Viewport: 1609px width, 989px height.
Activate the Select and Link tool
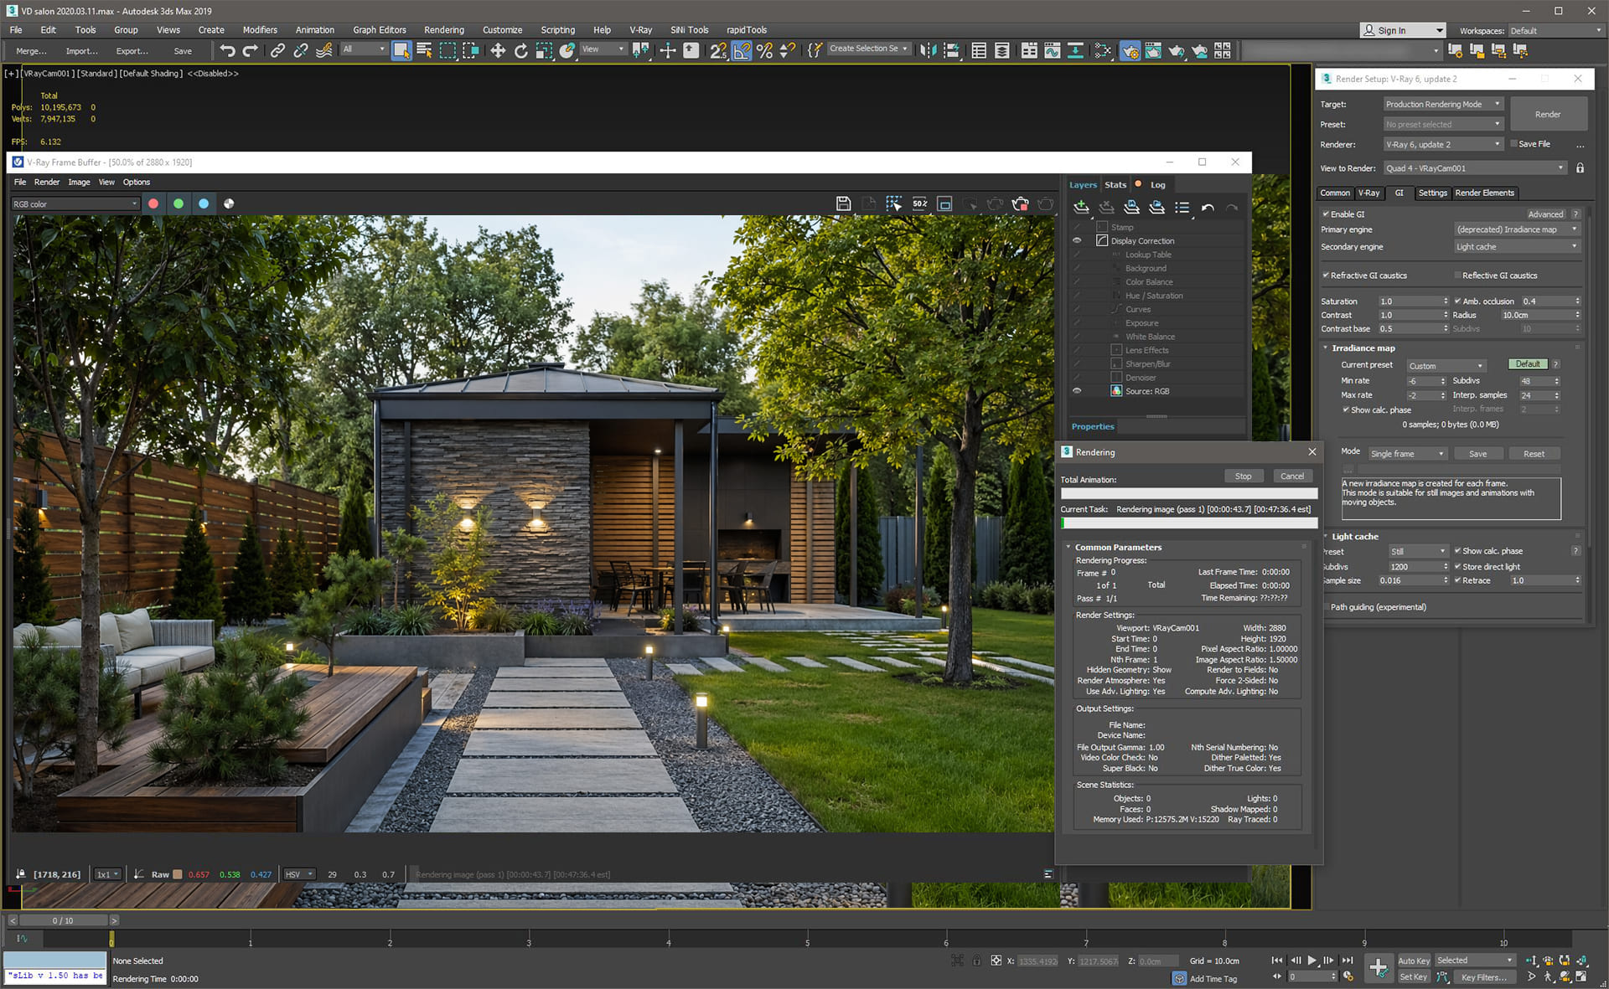pos(277,51)
